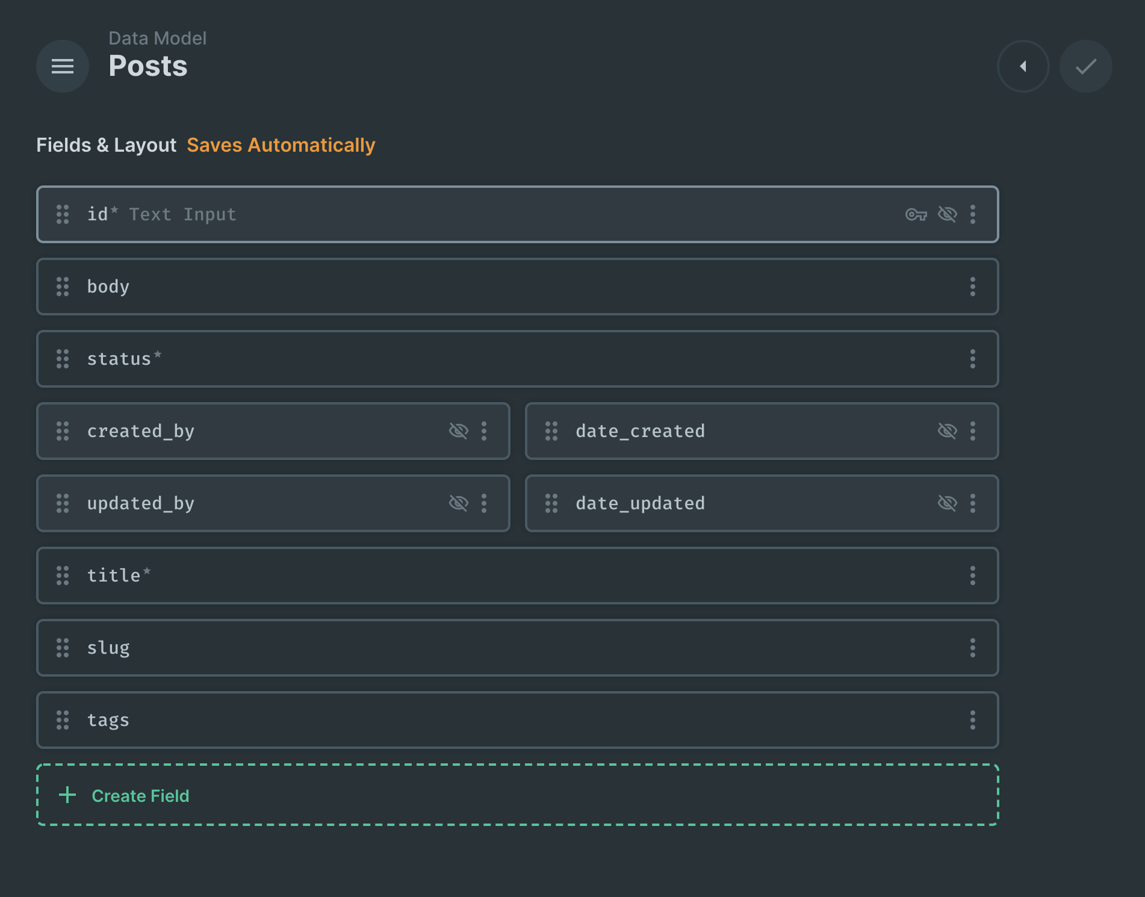Click the 'Posts' collection title

tap(148, 66)
